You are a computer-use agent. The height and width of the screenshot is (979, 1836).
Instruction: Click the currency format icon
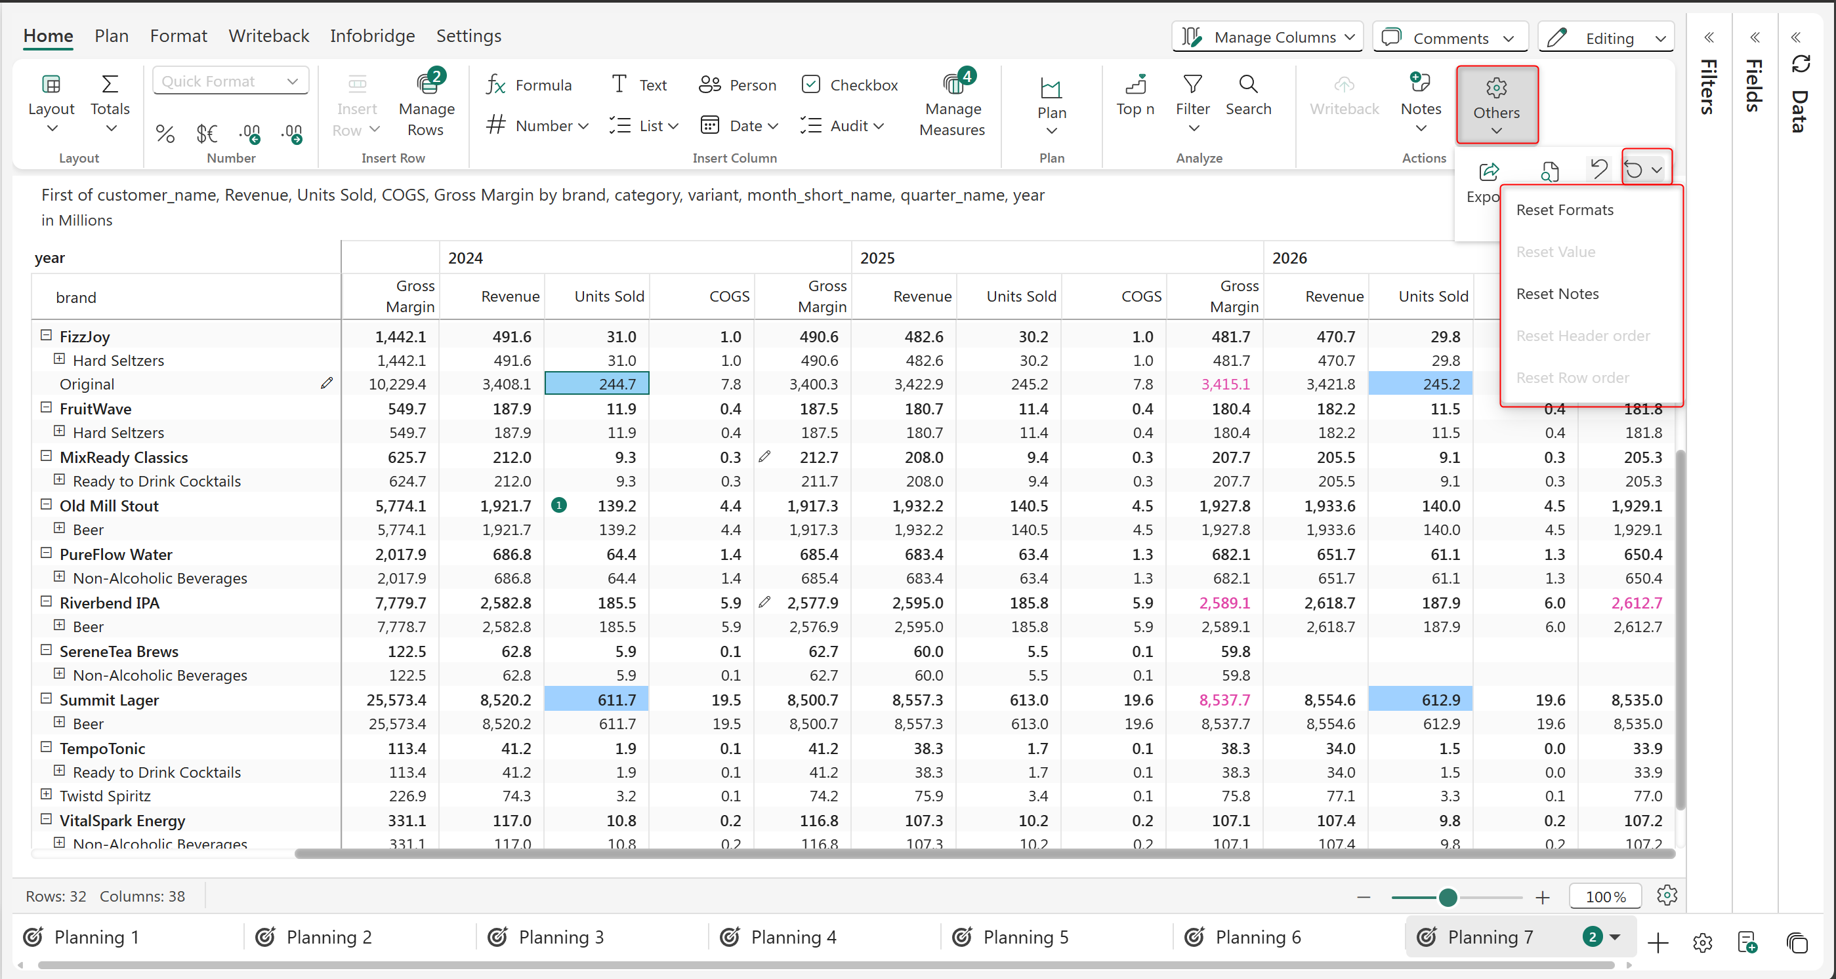(x=207, y=133)
